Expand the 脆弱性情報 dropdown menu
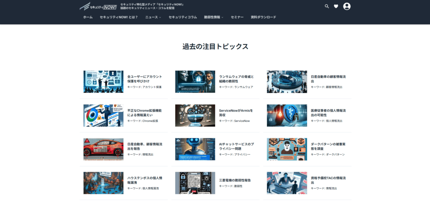430x204 pixels. point(213,17)
